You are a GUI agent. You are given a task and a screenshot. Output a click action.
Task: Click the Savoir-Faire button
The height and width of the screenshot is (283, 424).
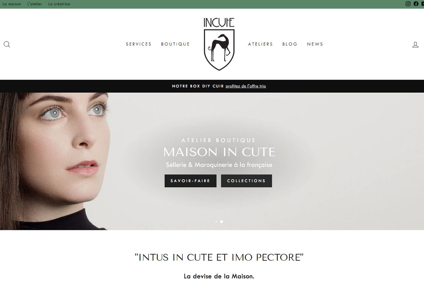click(190, 181)
